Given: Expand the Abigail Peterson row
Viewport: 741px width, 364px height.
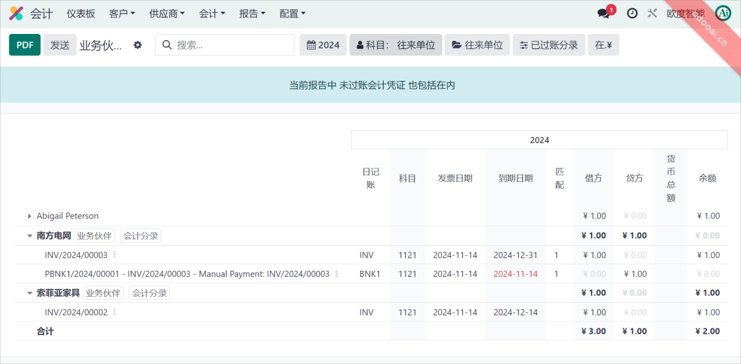Looking at the screenshot, I should click(30, 216).
